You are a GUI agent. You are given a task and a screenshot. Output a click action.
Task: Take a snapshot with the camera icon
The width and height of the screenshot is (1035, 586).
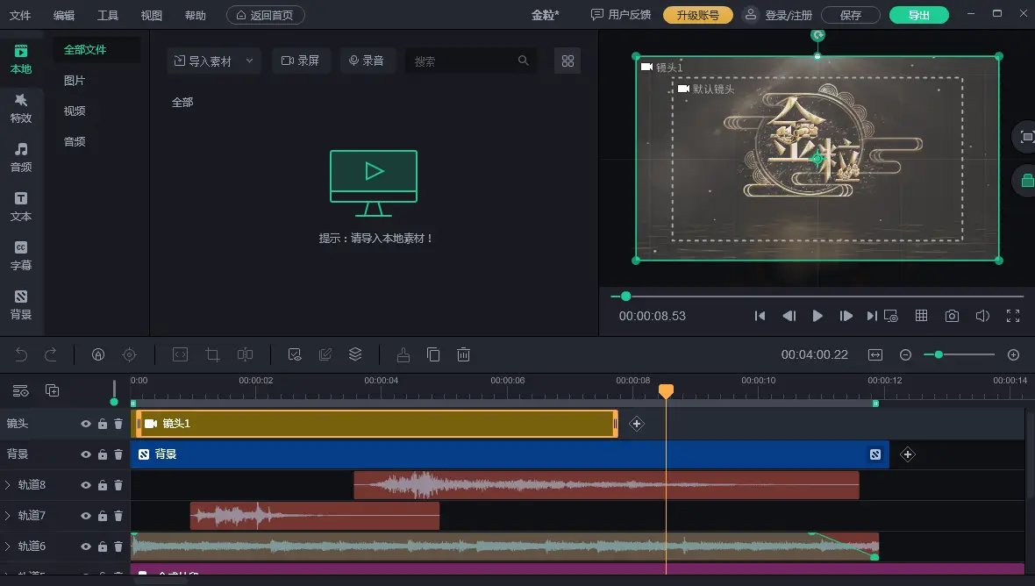[x=952, y=316]
